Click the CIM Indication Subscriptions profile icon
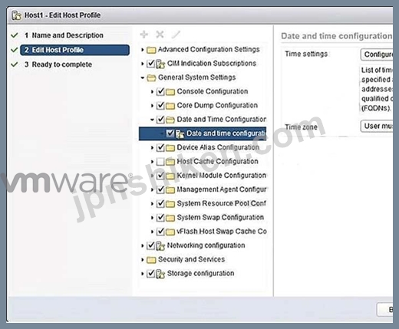The image size is (399, 329). pos(160,64)
